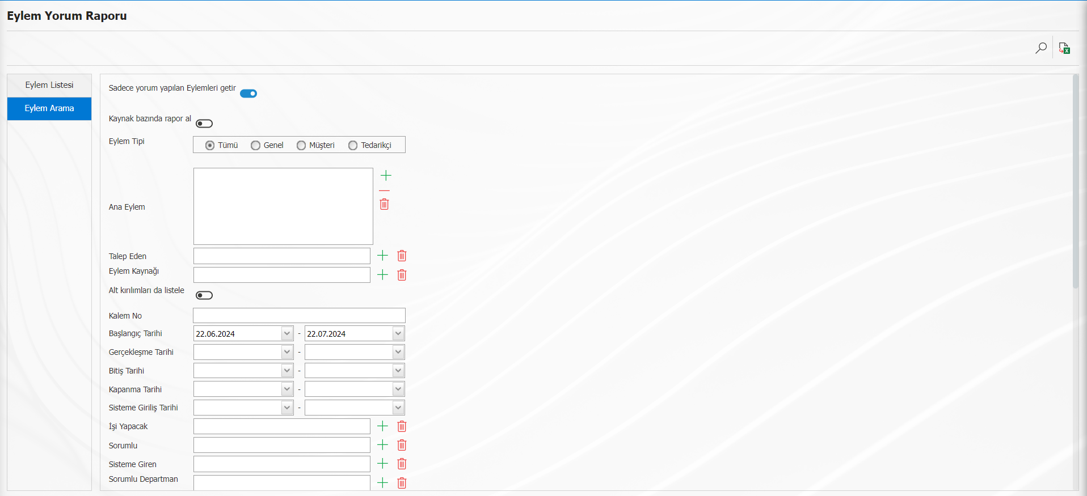The width and height of the screenshot is (1087, 496).
Task: Add Sorumlu Departman with plus icon
Action: [x=382, y=483]
